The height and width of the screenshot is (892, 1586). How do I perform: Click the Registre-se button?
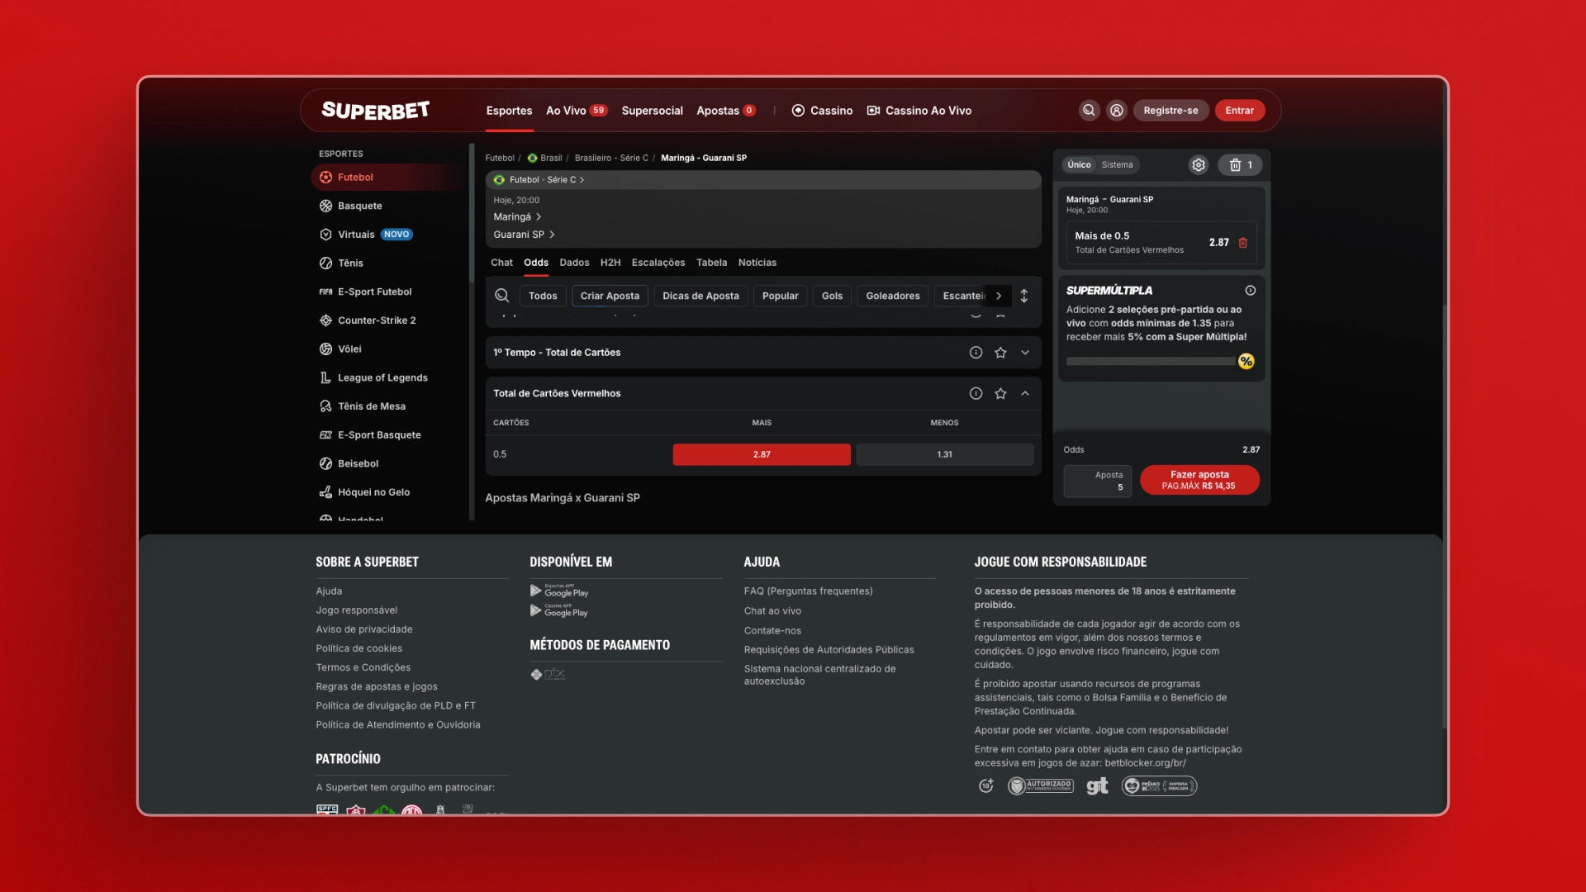point(1171,110)
